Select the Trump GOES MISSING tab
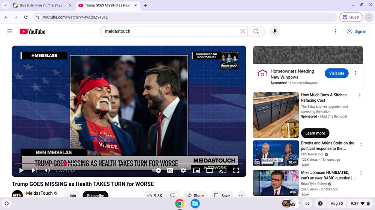Viewport: 375px width, 210px height. coord(107,5)
